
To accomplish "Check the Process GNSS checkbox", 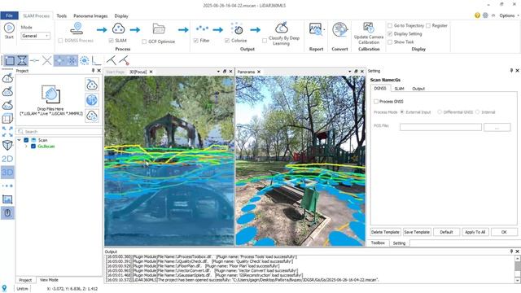I will click(376, 101).
